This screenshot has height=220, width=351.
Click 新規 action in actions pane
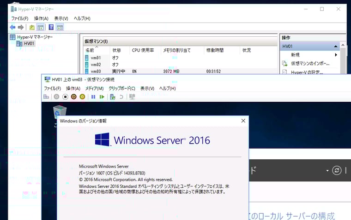pyautogui.click(x=295, y=55)
